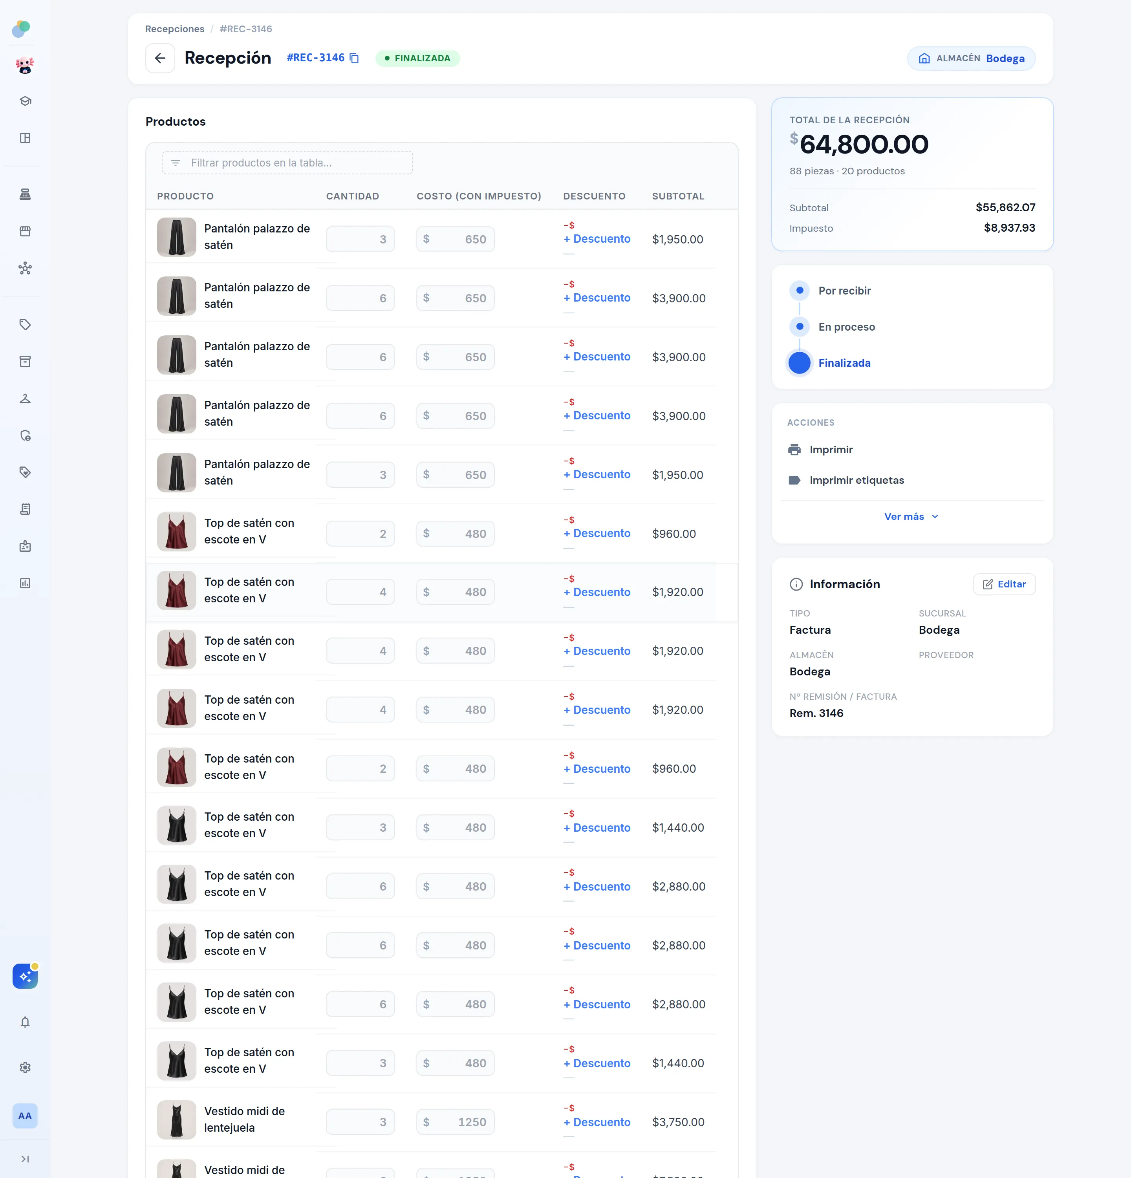
Task: Open the network hub icon in sidebar
Action: click(25, 268)
